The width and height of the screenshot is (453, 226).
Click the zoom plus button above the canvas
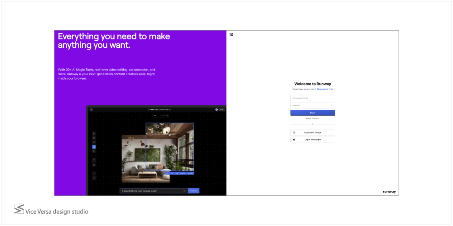tap(168, 116)
